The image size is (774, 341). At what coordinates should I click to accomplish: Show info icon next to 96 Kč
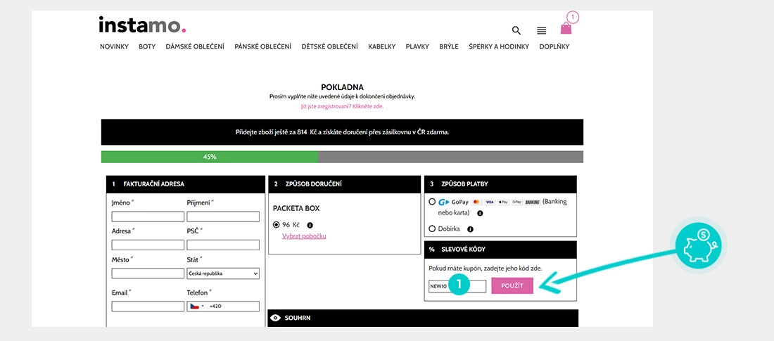(310, 225)
